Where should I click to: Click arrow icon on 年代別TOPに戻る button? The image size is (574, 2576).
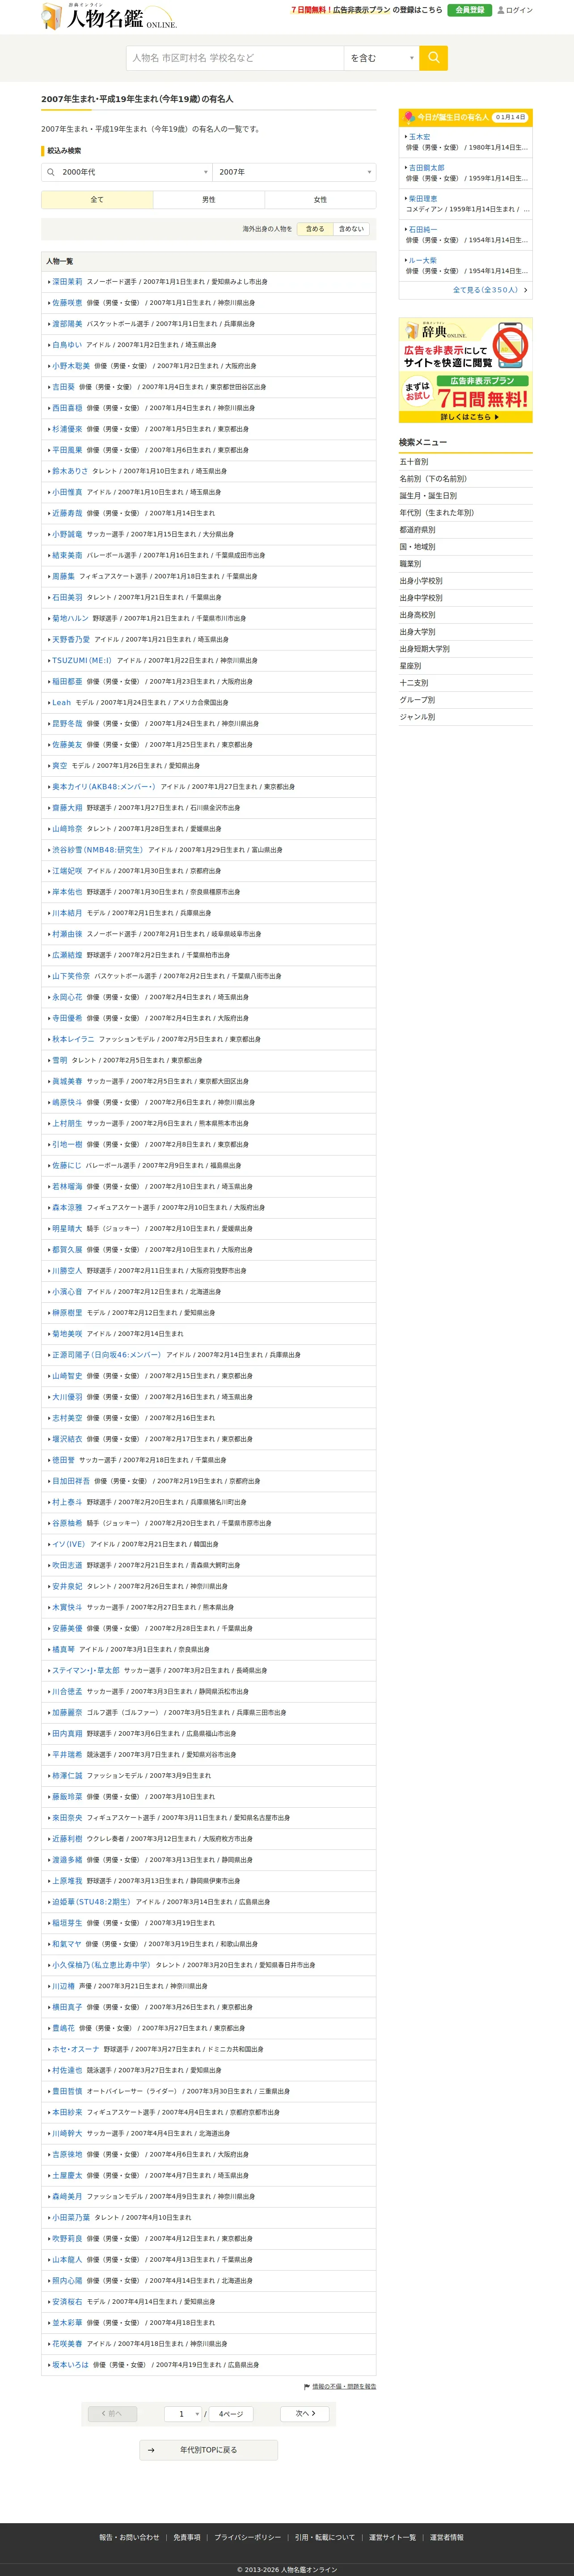coord(151,2450)
